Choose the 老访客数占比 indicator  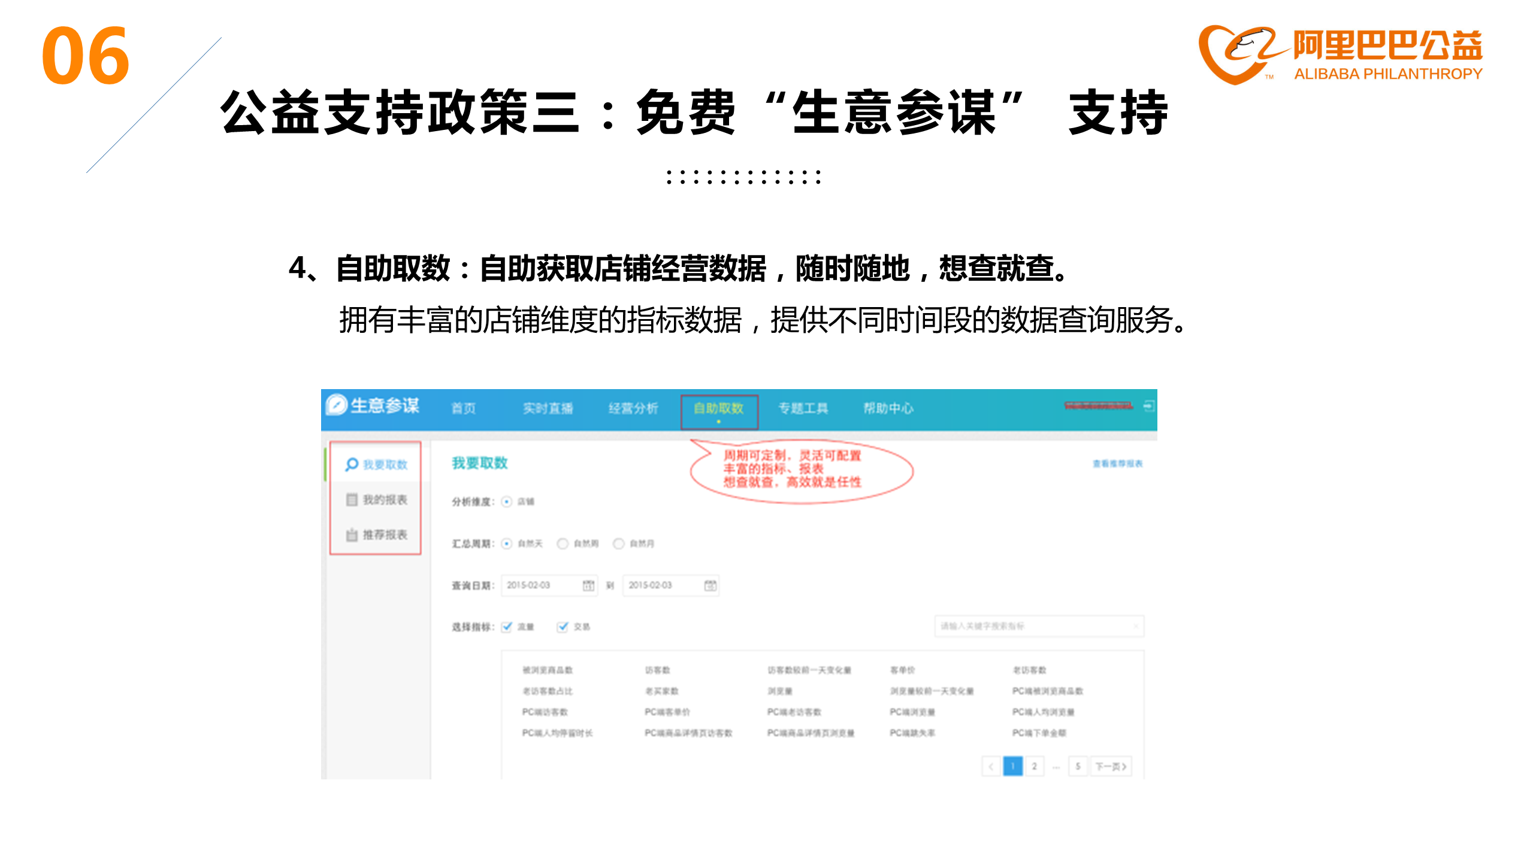click(547, 691)
